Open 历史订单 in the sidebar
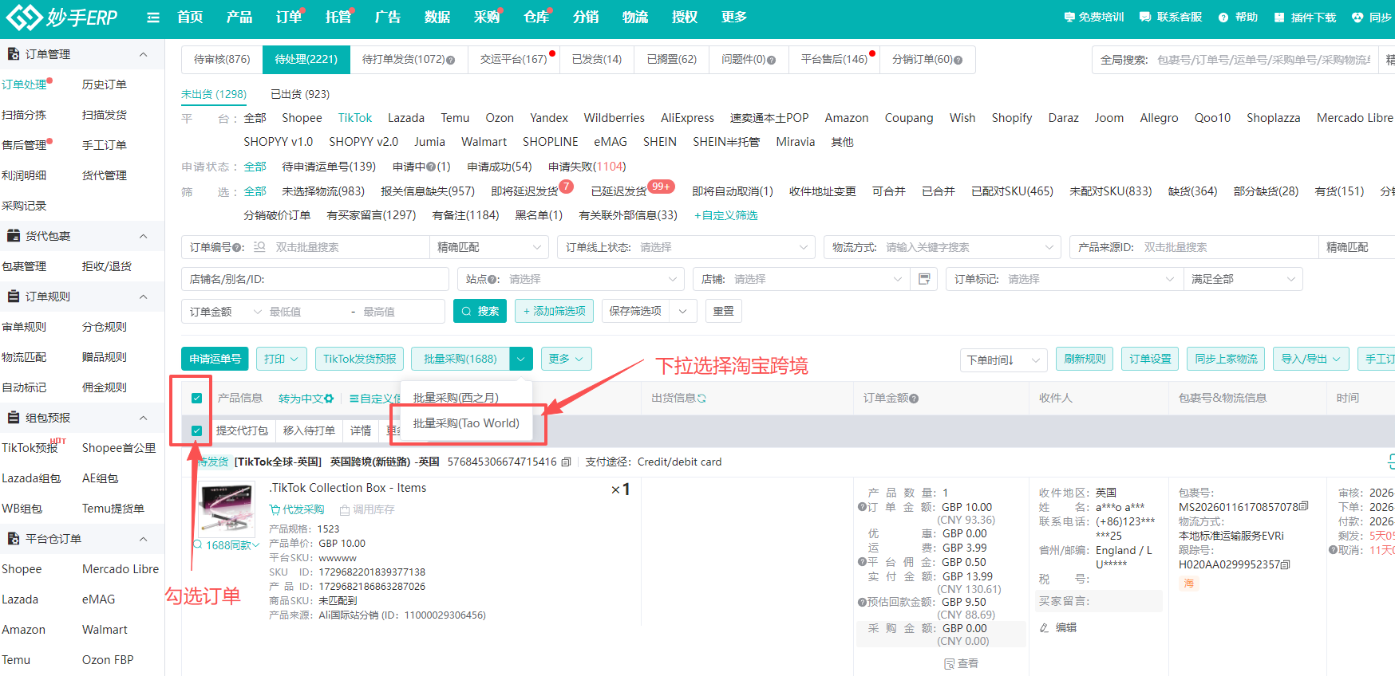This screenshot has width=1395, height=676. (x=104, y=84)
